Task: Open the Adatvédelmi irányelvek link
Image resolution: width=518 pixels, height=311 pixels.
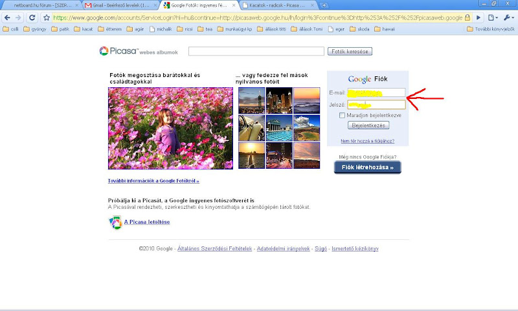Action: click(x=284, y=249)
